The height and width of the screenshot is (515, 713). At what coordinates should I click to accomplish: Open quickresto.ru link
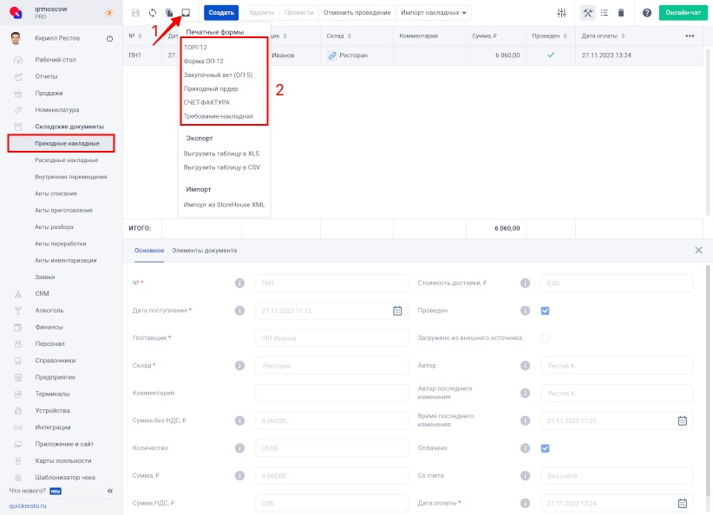click(x=28, y=505)
